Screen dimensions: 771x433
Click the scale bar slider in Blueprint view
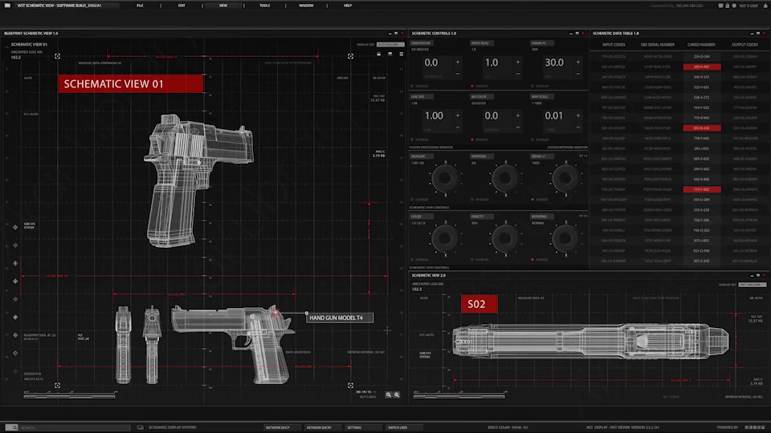point(69,395)
